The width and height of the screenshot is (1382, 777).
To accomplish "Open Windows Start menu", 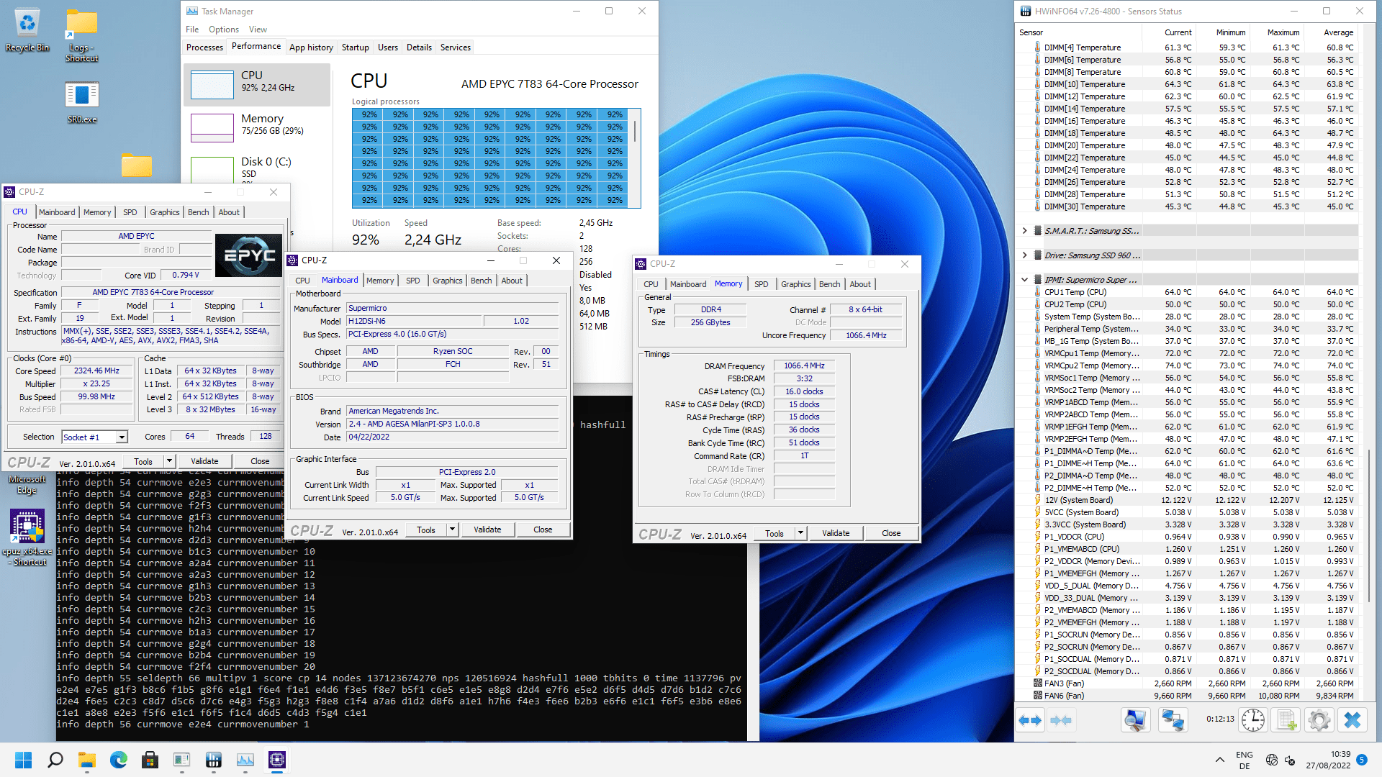I will (23, 760).
